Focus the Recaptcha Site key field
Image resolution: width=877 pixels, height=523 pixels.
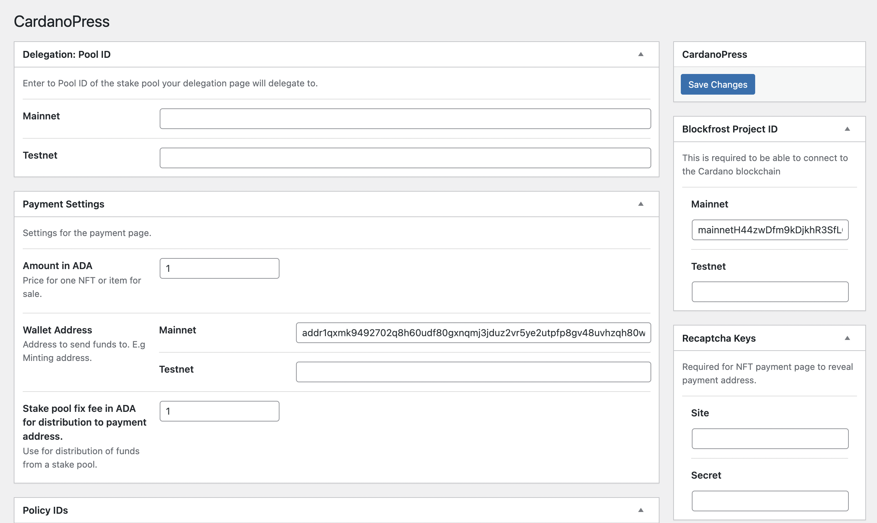click(x=770, y=439)
